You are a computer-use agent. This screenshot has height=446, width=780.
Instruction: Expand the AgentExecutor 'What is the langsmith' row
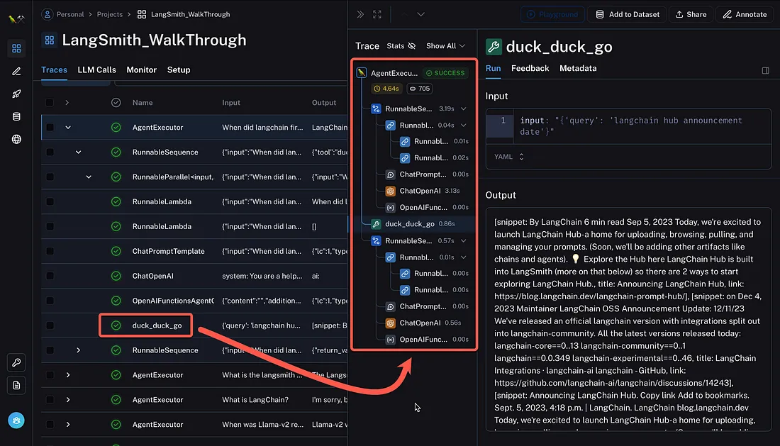[x=68, y=375]
